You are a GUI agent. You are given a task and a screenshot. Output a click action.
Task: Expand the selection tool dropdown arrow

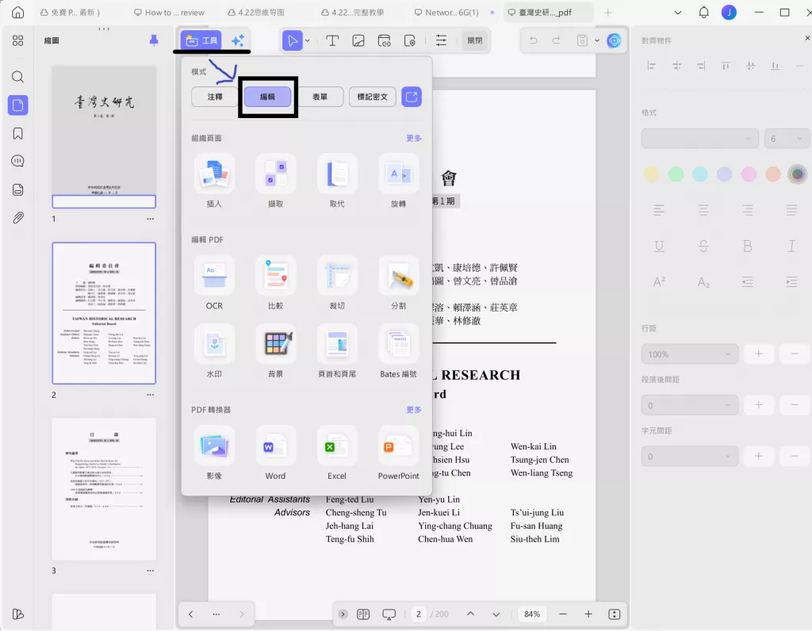[308, 40]
